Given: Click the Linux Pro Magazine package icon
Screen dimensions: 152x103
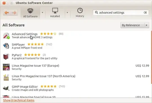Looking at the screenshot, I should 6,78.
